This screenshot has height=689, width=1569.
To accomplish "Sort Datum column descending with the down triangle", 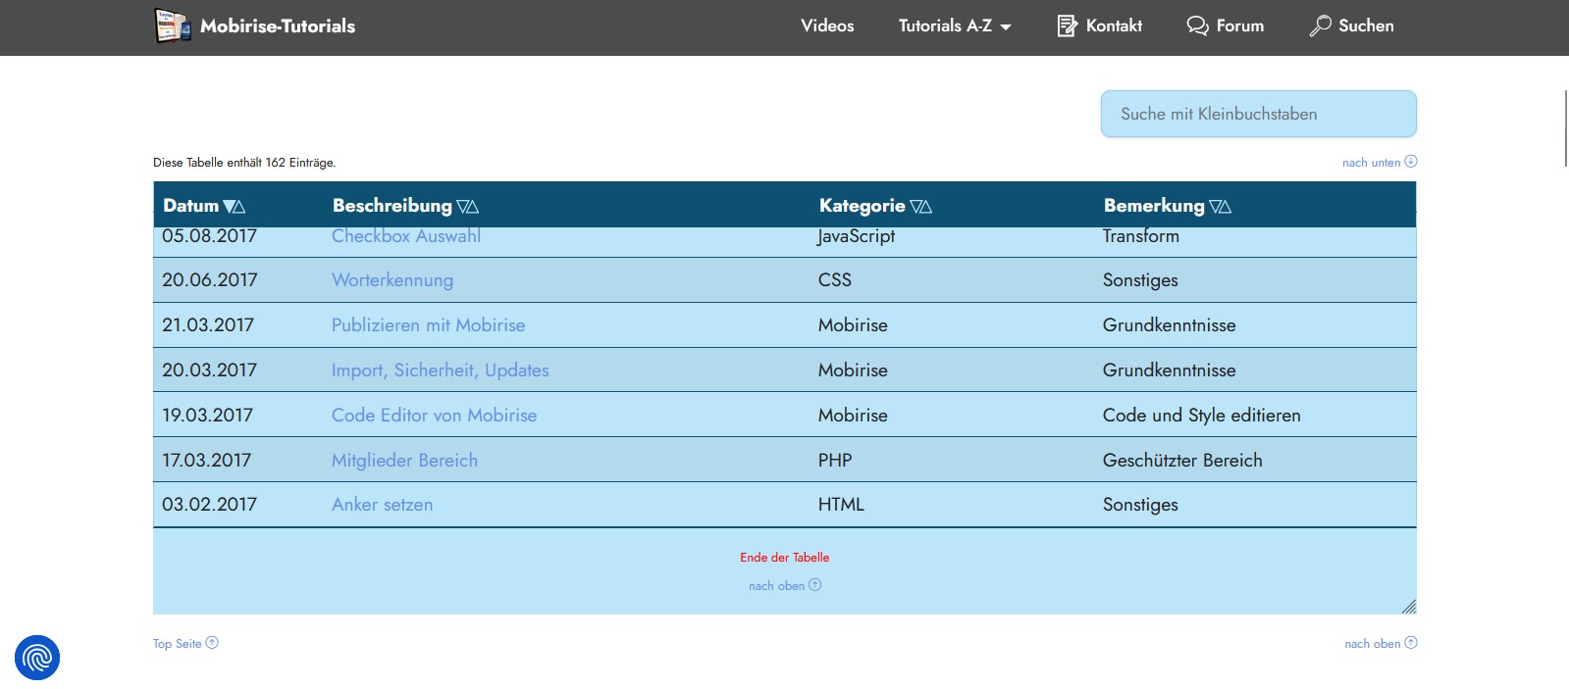I will 229,207.
